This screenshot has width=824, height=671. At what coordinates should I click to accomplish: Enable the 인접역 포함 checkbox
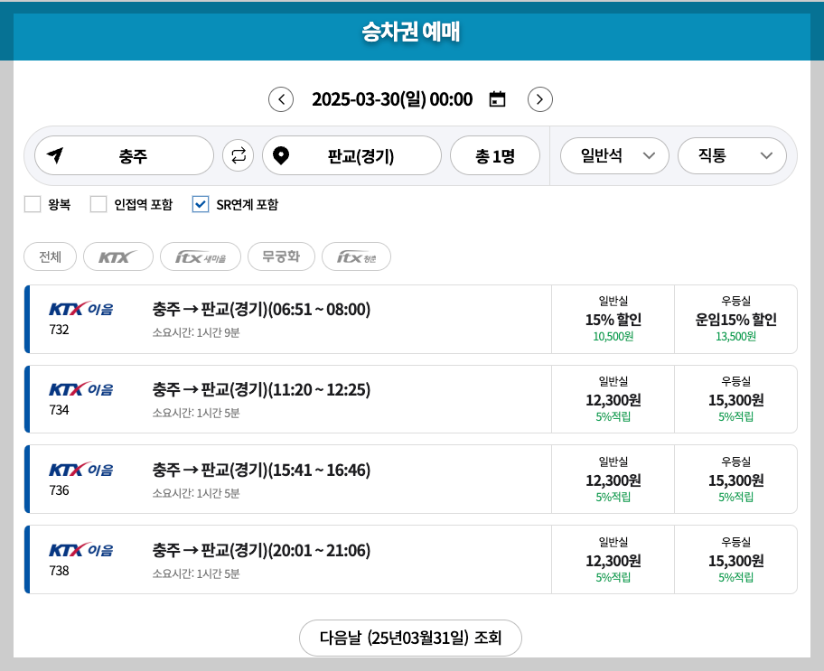(98, 204)
